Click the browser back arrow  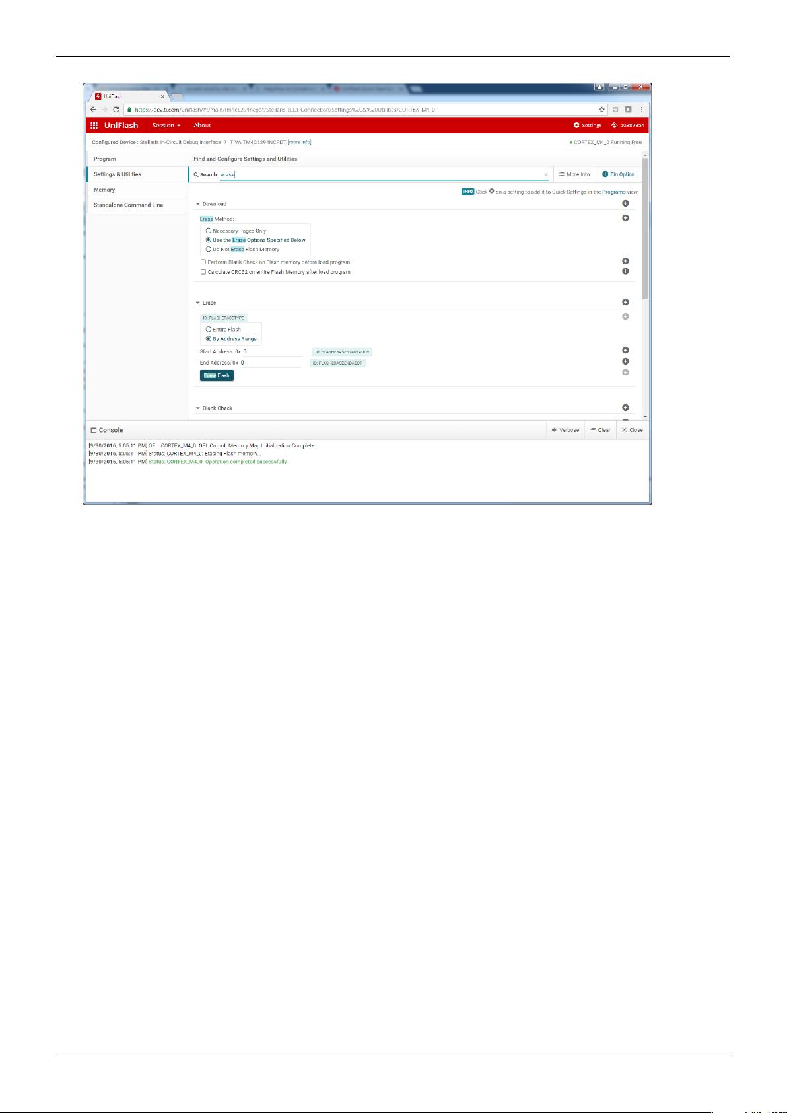tap(94, 110)
